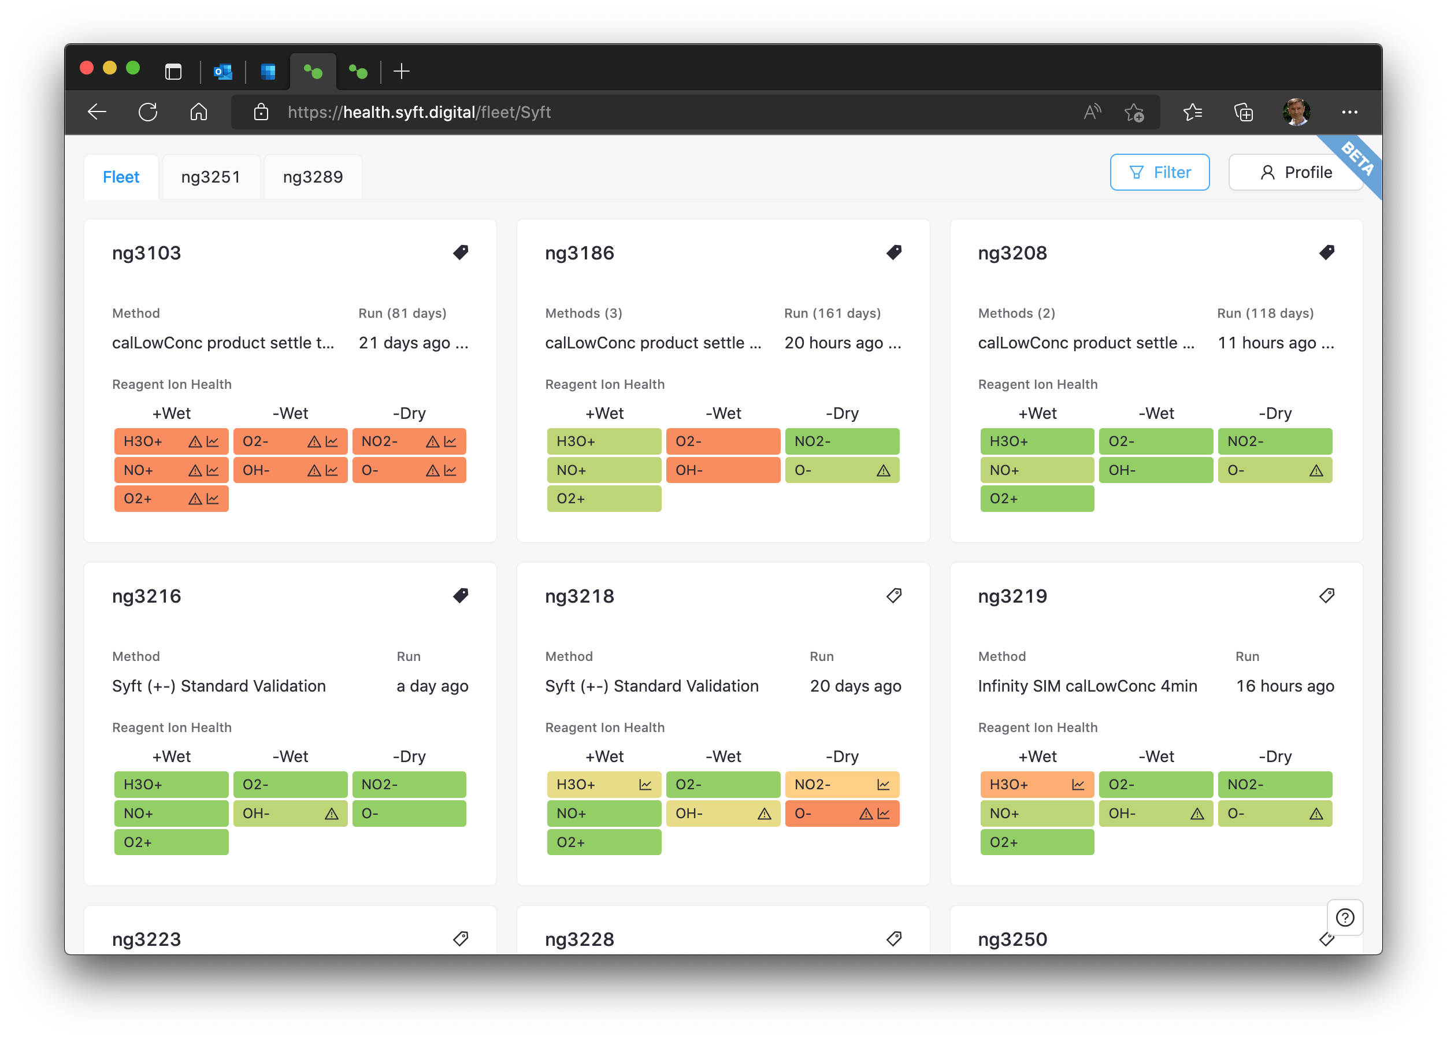Switch to the ng3289 tab

(313, 177)
